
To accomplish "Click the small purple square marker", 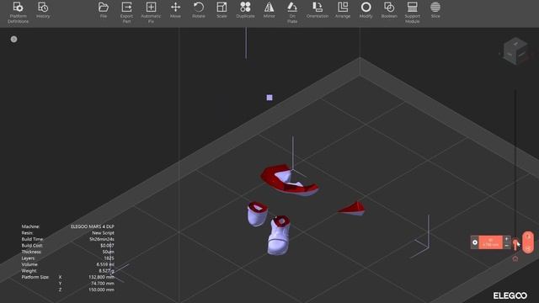I will [269, 98].
